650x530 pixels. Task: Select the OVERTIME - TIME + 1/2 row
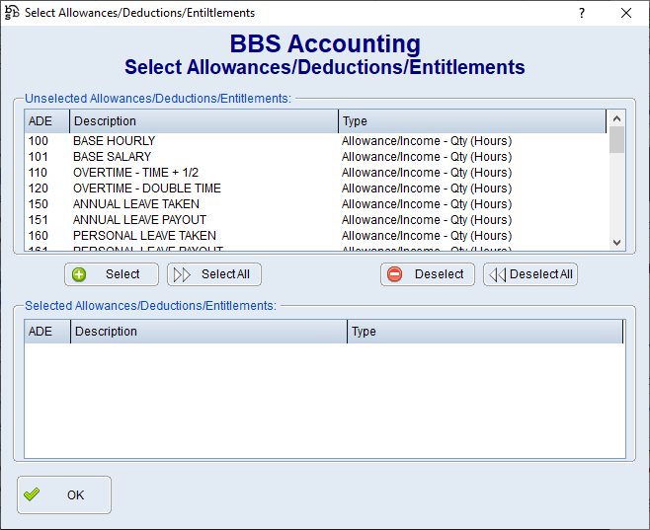pos(317,173)
